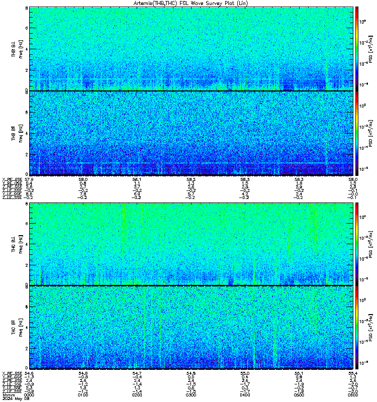Click the THC X_RE_GSE value 55.1
Viewport: 377px width, 402px height.
(299, 373)
